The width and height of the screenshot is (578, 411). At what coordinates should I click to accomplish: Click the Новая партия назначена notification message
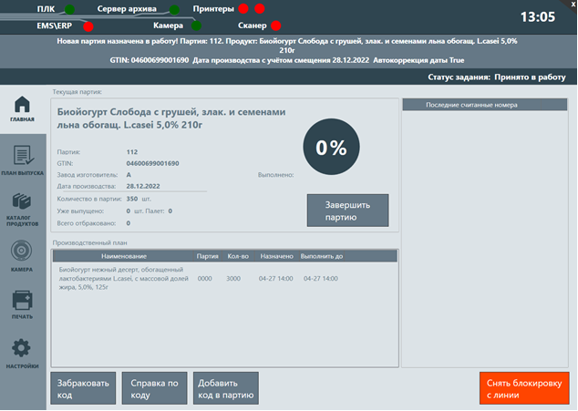point(287,50)
